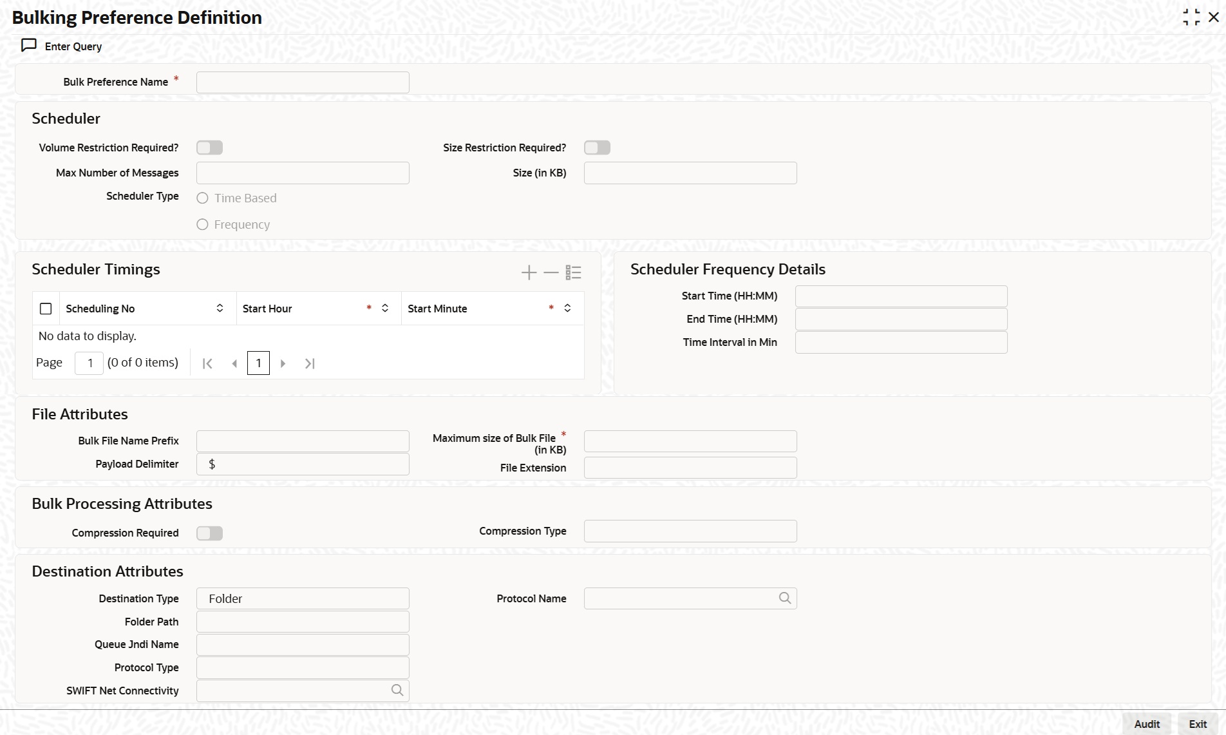Remove row from Scheduler Timings table
This screenshot has height=735, width=1226.
click(x=551, y=272)
